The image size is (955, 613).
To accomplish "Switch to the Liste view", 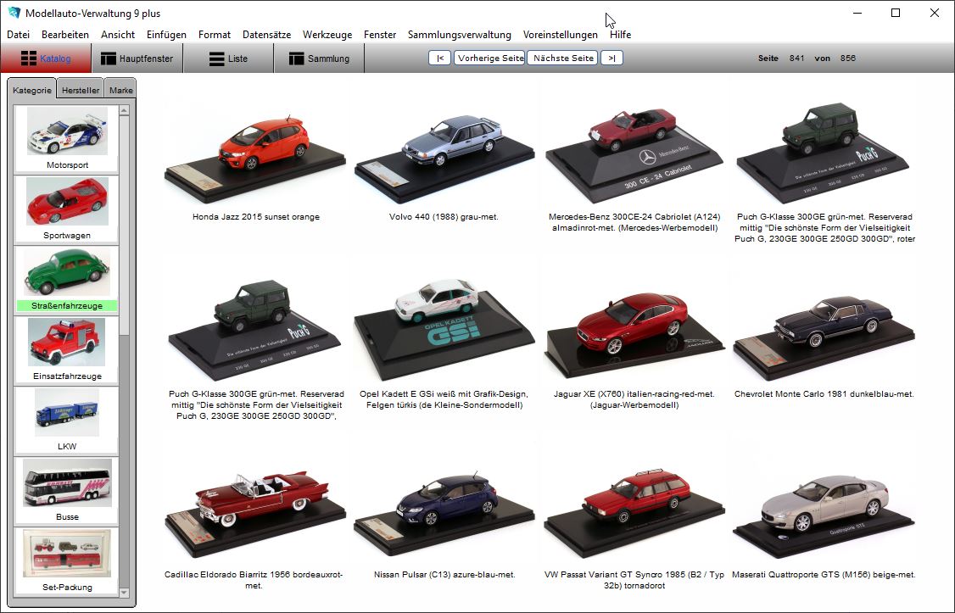I will (228, 59).
